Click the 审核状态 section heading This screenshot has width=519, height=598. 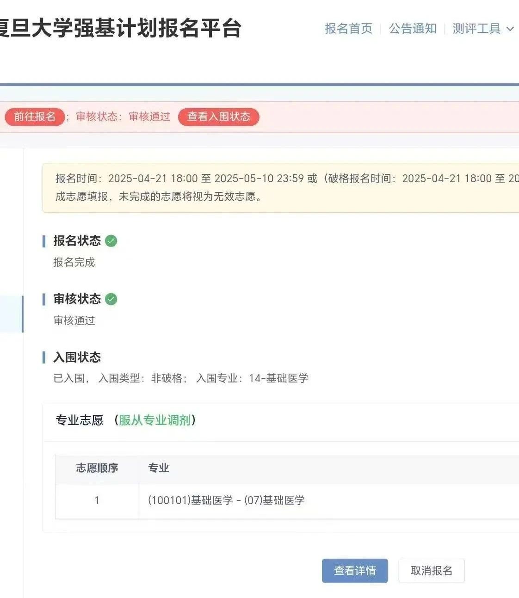coord(77,299)
